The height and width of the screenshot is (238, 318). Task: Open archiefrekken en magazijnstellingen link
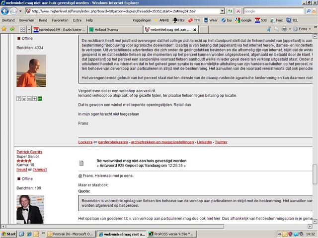click(x=162, y=142)
